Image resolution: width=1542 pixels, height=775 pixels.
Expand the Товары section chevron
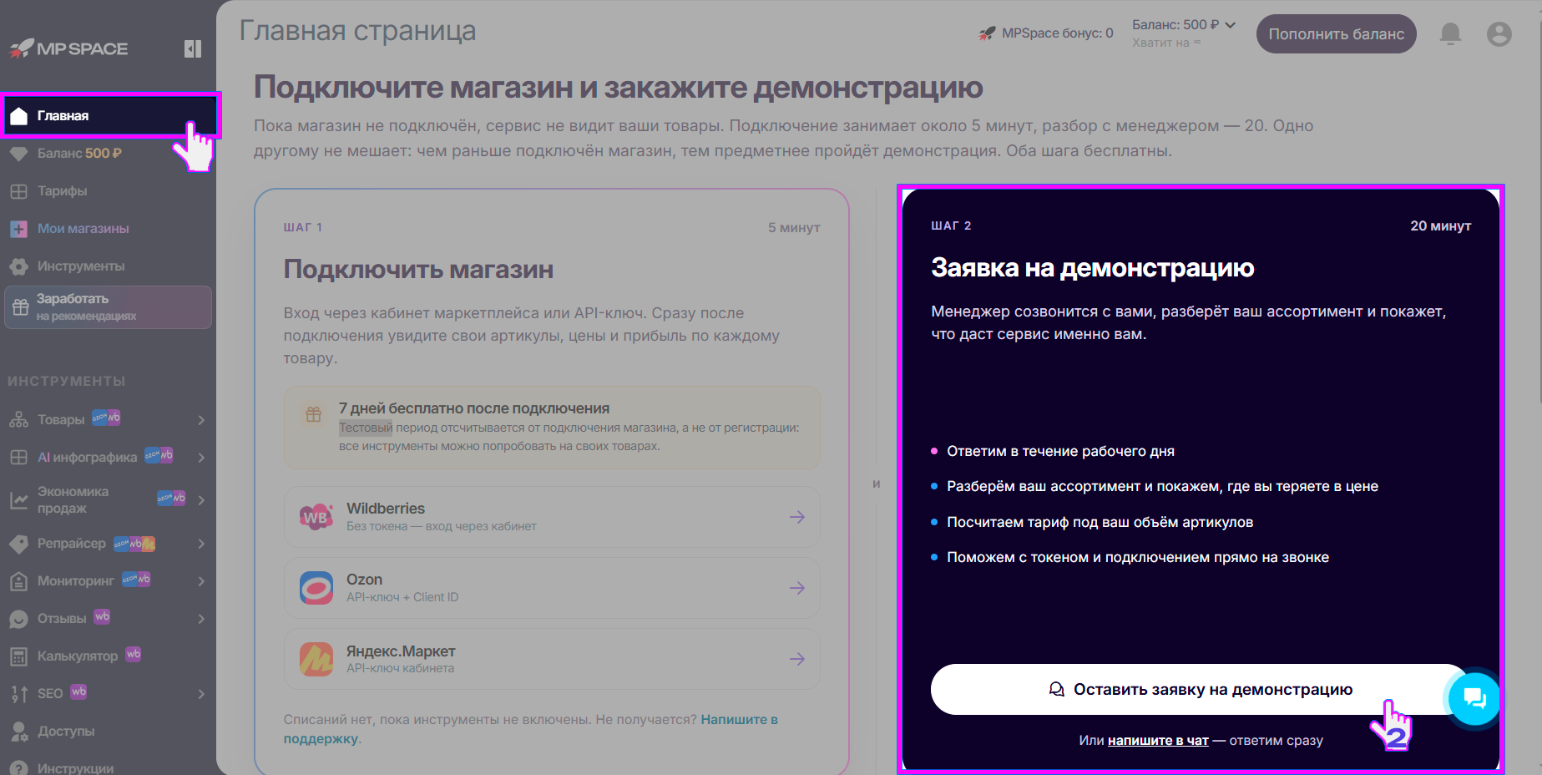[201, 420]
